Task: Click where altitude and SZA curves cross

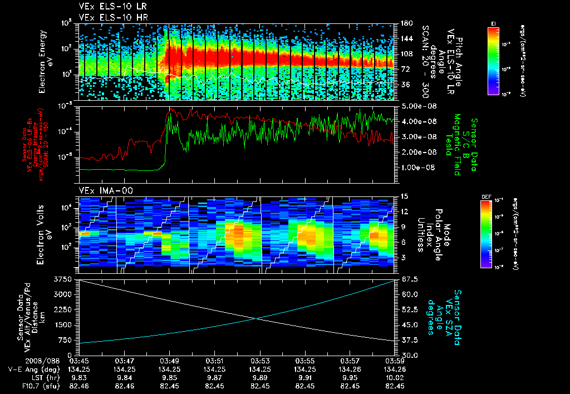Action: coord(257,318)
